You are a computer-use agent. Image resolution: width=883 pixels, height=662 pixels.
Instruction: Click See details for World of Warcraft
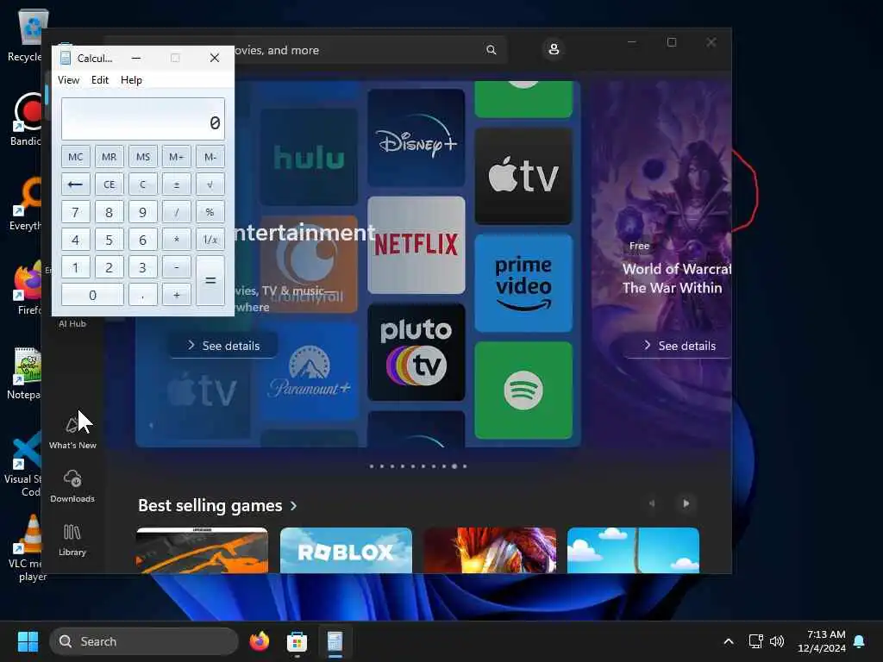pos(679,346)
